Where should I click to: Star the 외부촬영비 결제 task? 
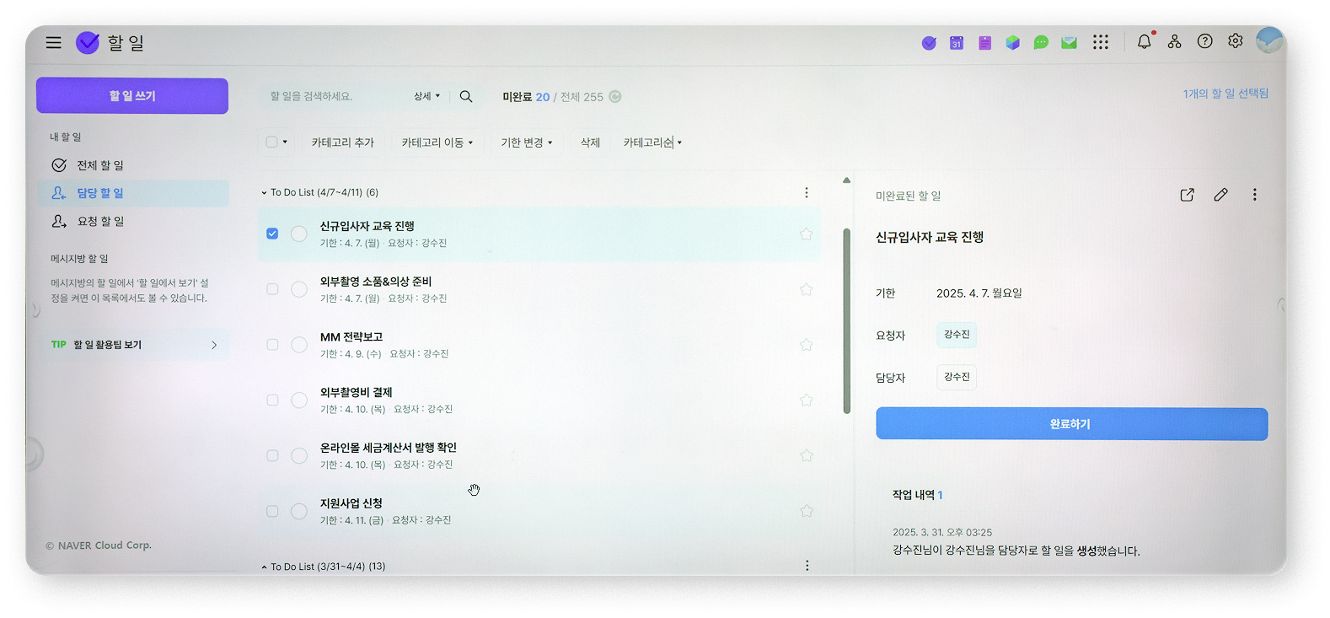click(x=807, y=400)
